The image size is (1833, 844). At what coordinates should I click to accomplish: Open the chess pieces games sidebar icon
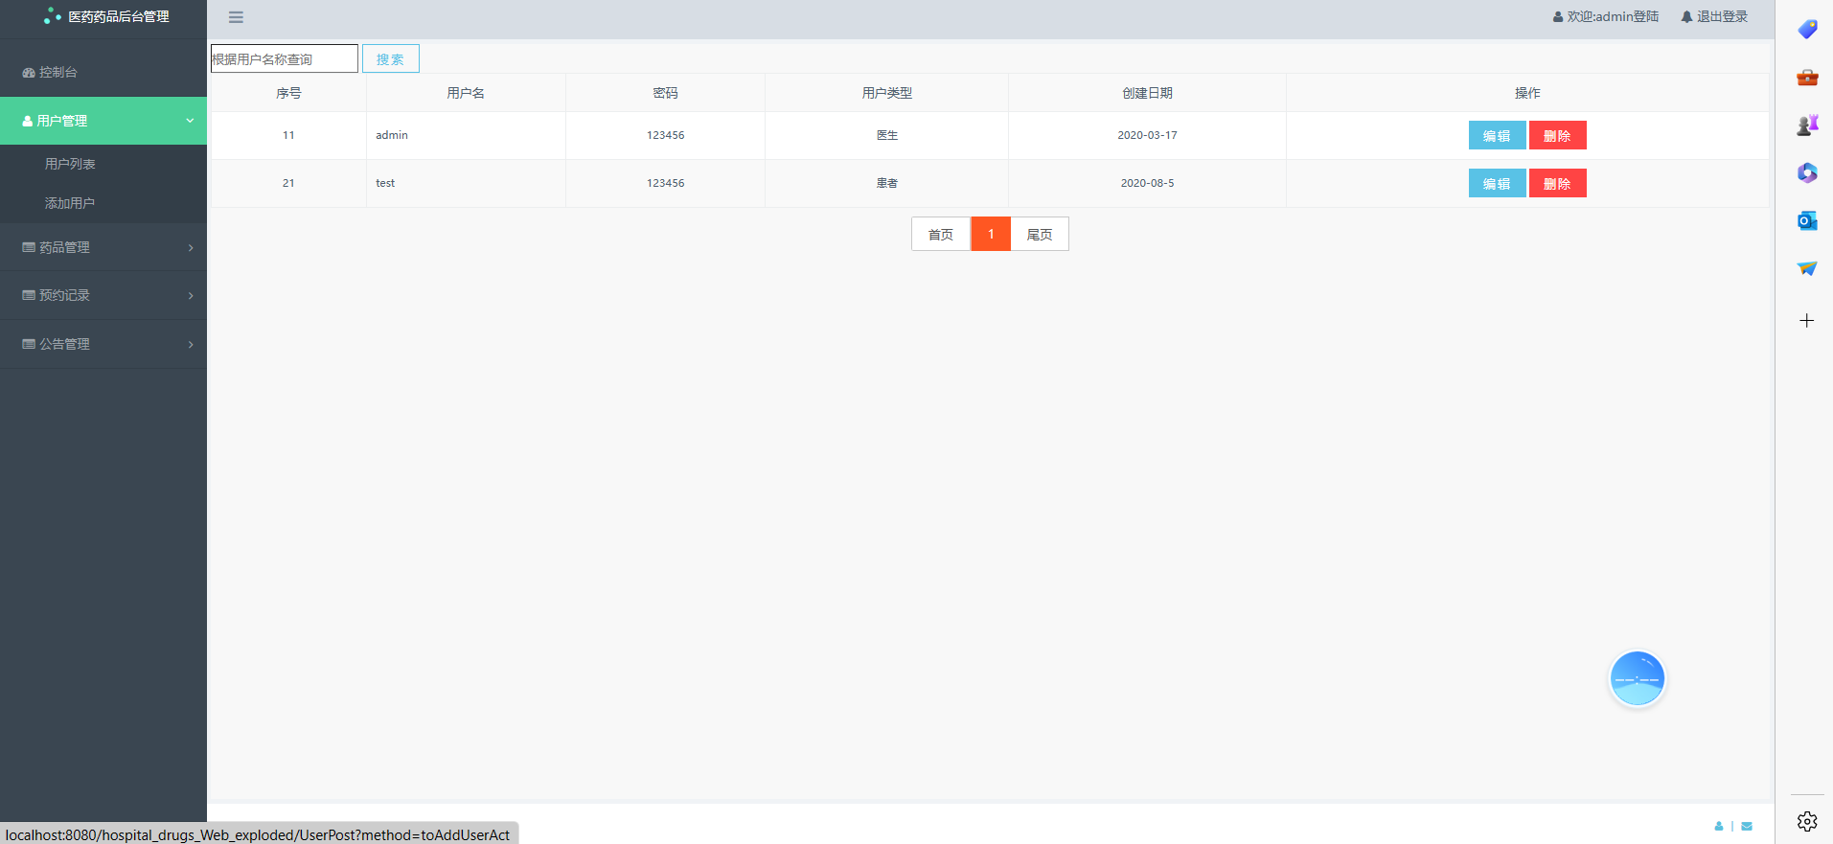point(1807,125)
